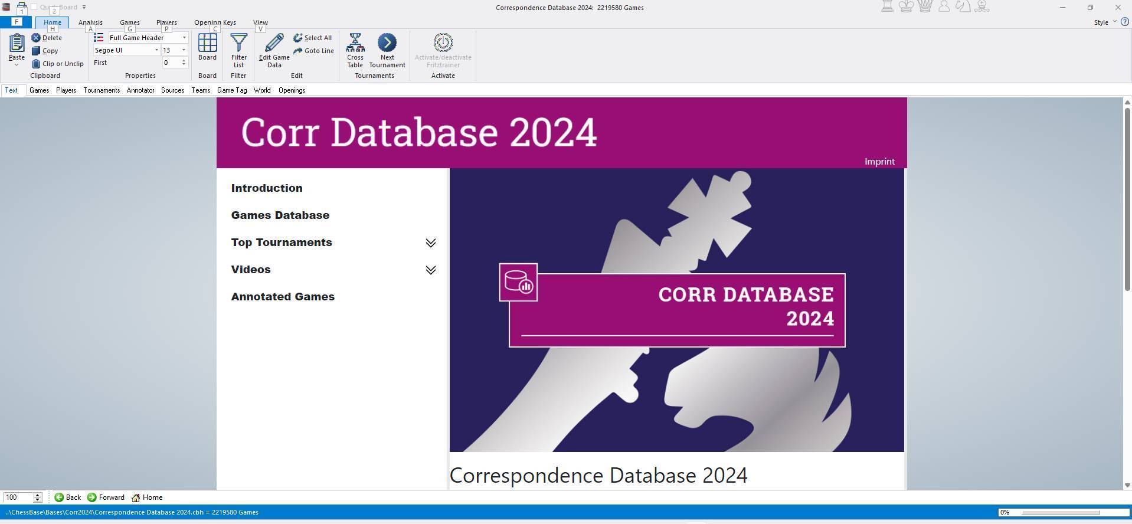
Task: Click the Copy icon in Clipboard group
Action: 36,51
